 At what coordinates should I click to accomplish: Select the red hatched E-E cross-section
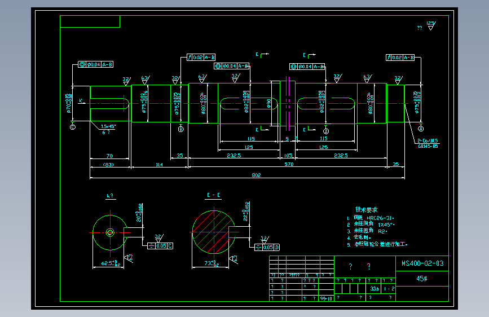pos(214,232)
